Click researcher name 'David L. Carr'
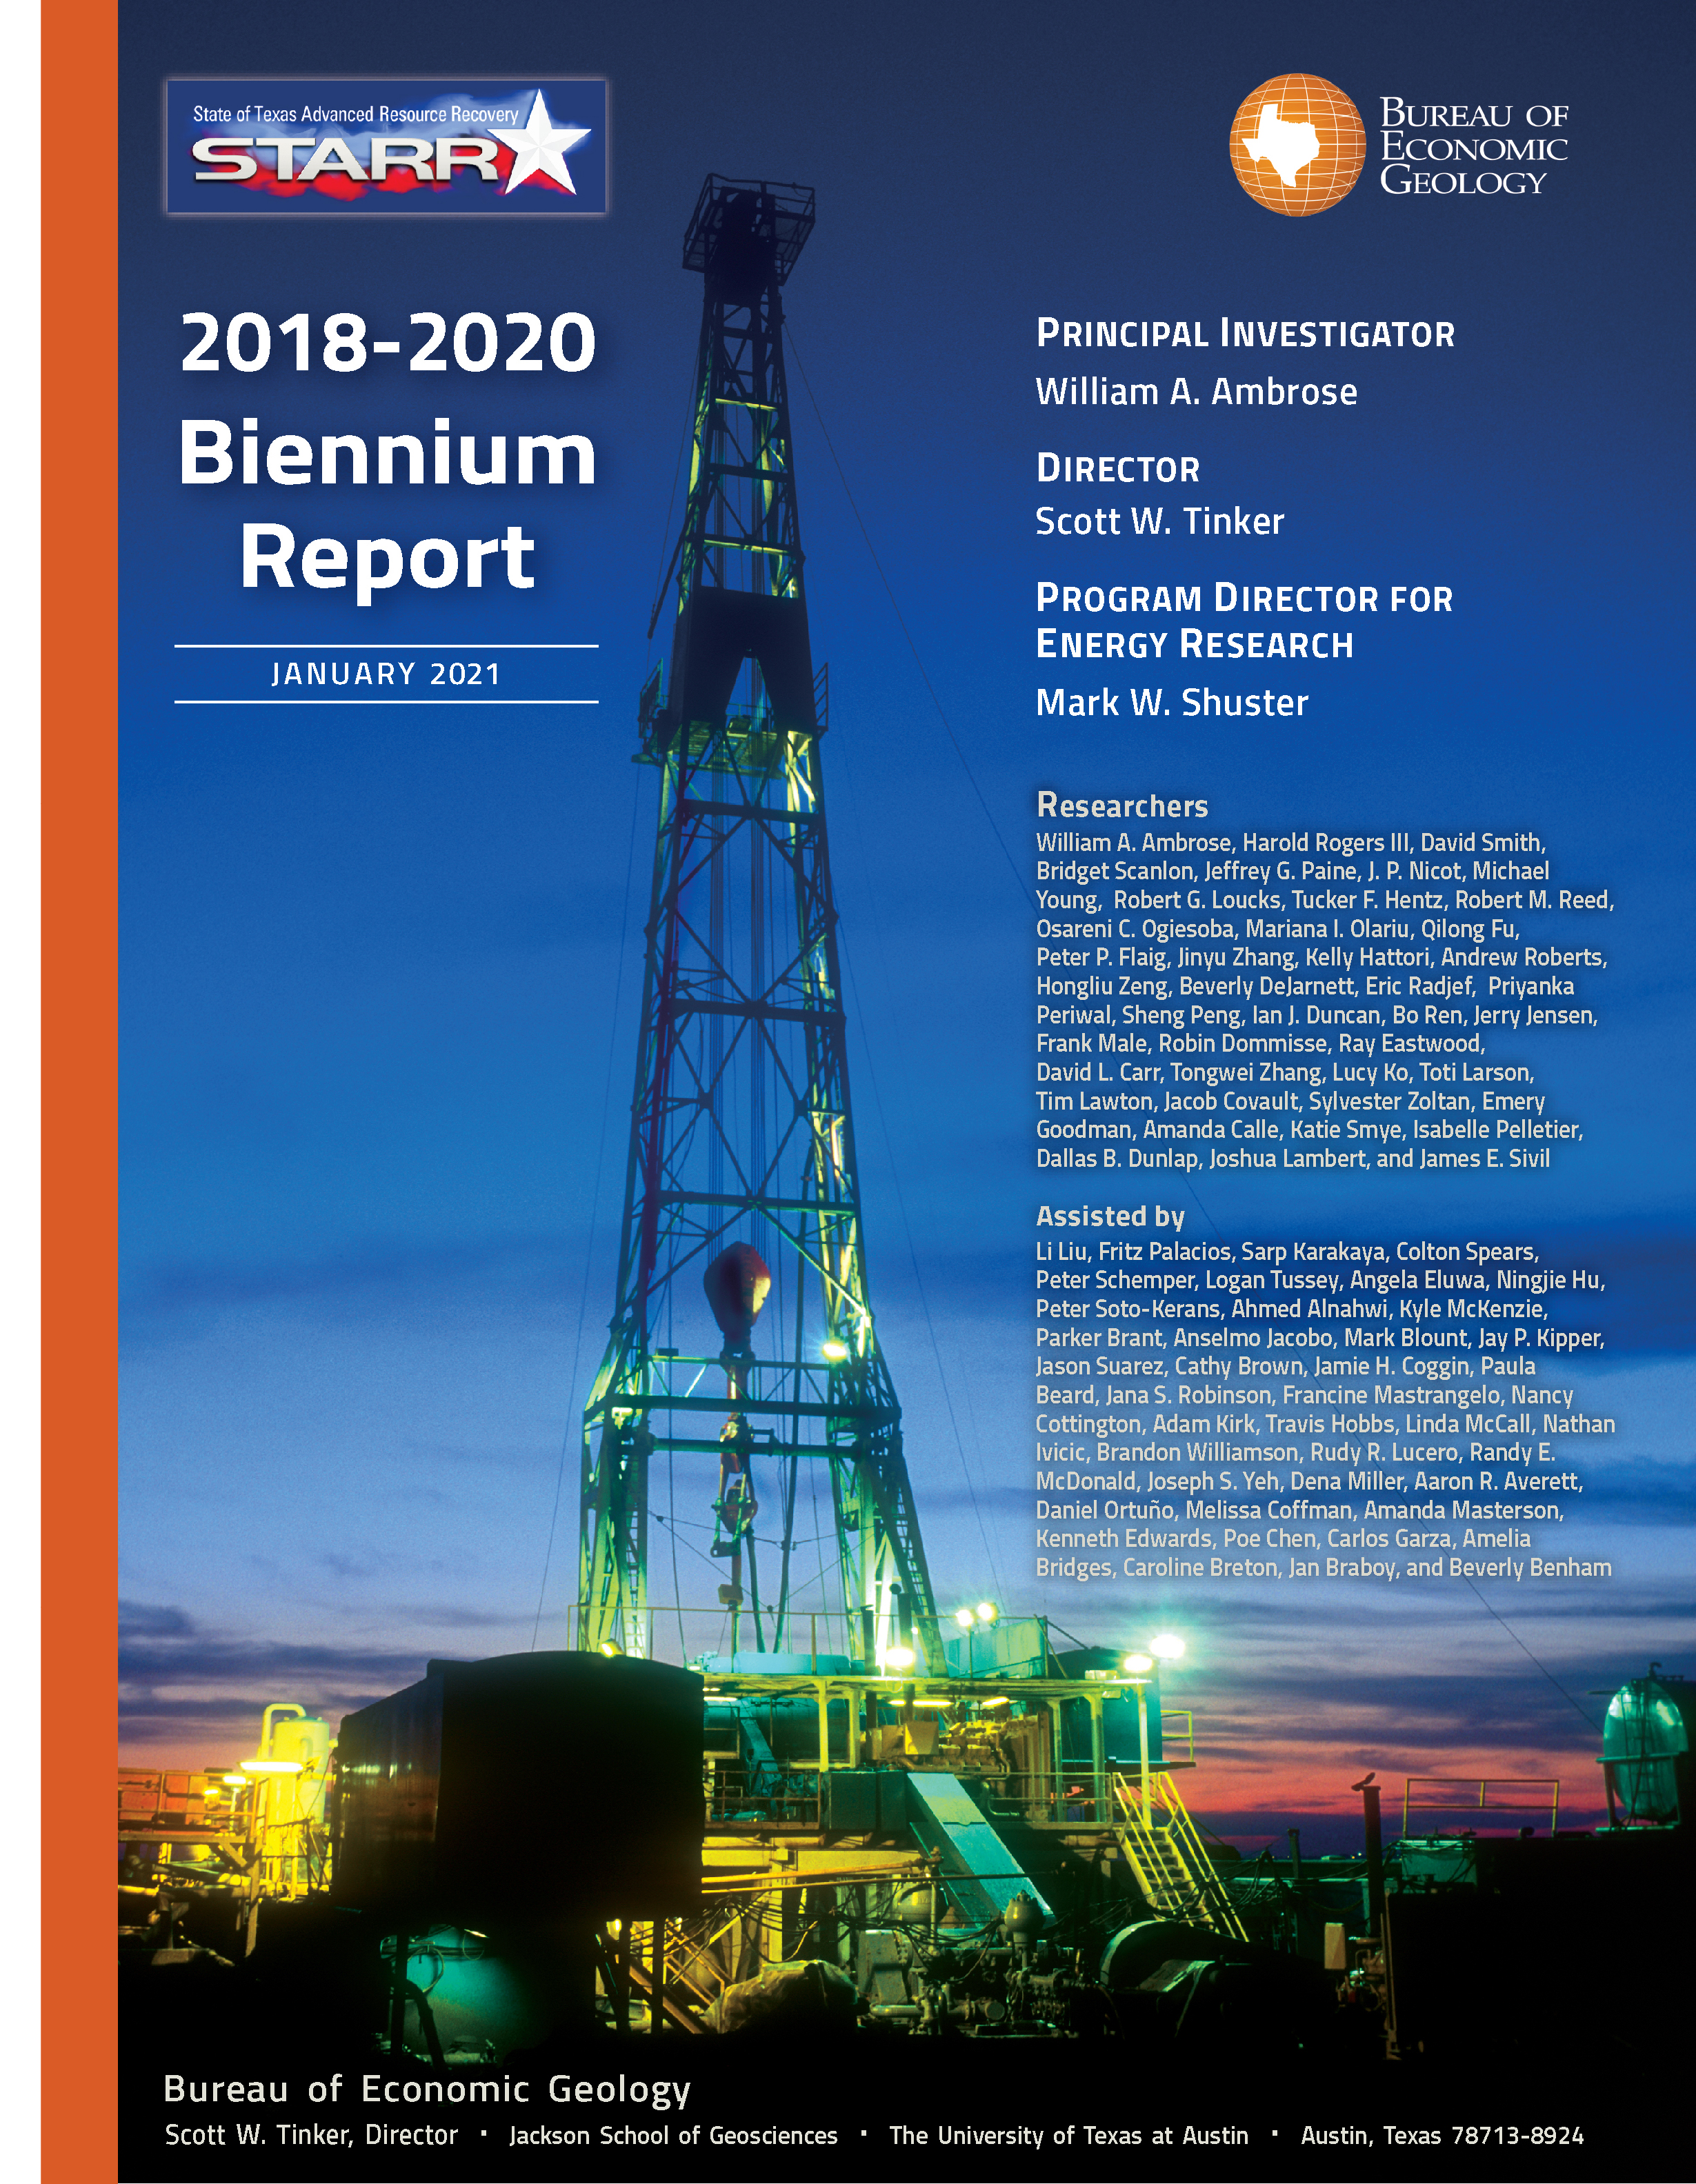This screenshot has width=1696, height=2184. pos(1098,1072)
